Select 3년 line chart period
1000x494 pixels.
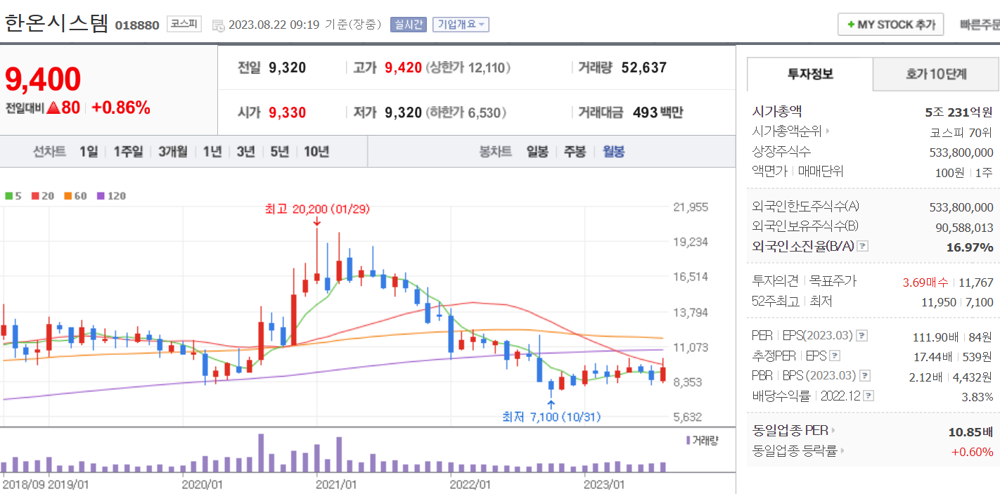(x=245, y=152)
